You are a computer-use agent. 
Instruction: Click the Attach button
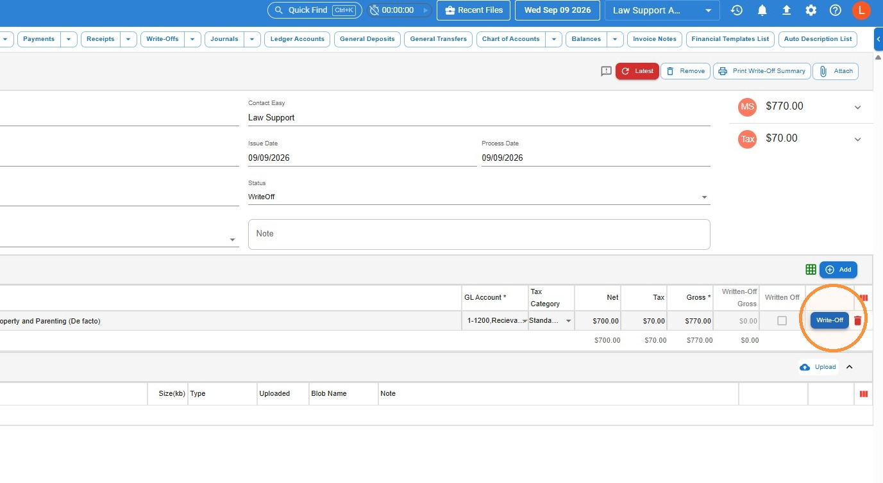pos(836,71)
